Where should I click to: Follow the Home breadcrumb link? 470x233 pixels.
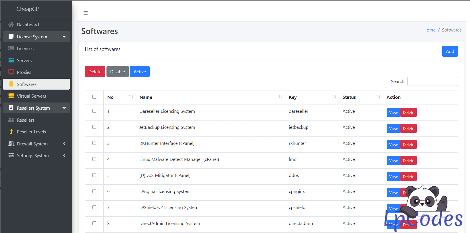429,30
